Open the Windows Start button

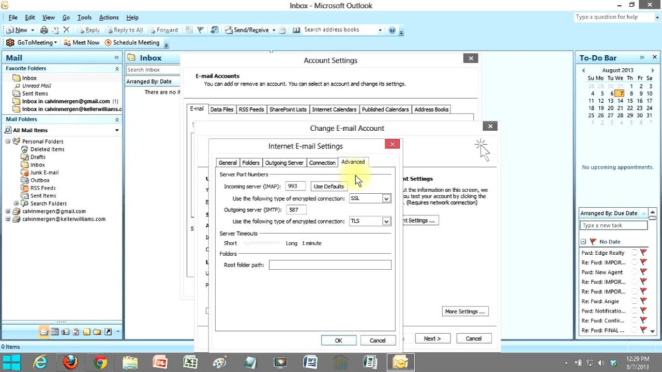pos(11,362)
